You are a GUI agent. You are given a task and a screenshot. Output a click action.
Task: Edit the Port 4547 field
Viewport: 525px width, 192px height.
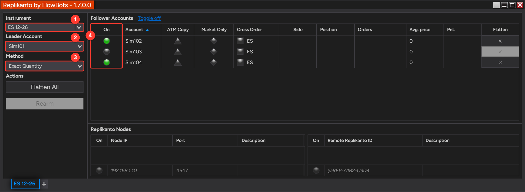(x=205, y=171)
